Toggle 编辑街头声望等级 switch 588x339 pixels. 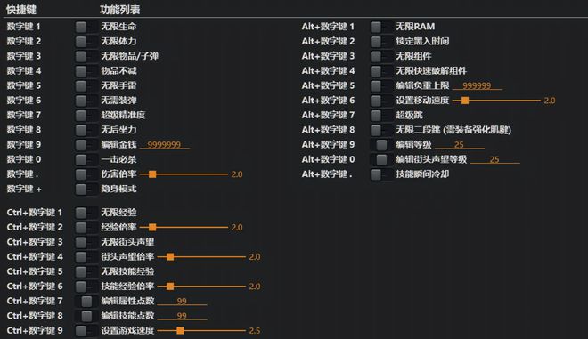click(381, 159)
